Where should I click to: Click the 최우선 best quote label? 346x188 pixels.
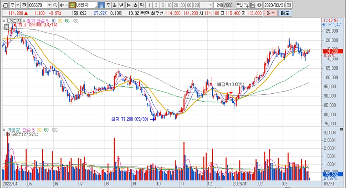pyautogui.click(x=157, y=13)
